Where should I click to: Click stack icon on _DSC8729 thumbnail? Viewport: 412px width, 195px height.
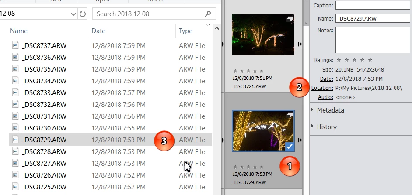tap(289, 115)
